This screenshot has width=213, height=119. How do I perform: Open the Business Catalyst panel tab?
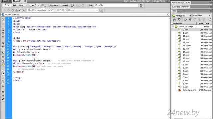tap(180, 7)
